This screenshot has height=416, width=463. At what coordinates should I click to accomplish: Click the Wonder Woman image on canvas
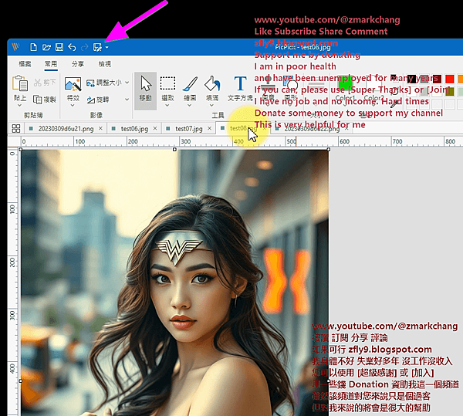click(x=174, y=282)
